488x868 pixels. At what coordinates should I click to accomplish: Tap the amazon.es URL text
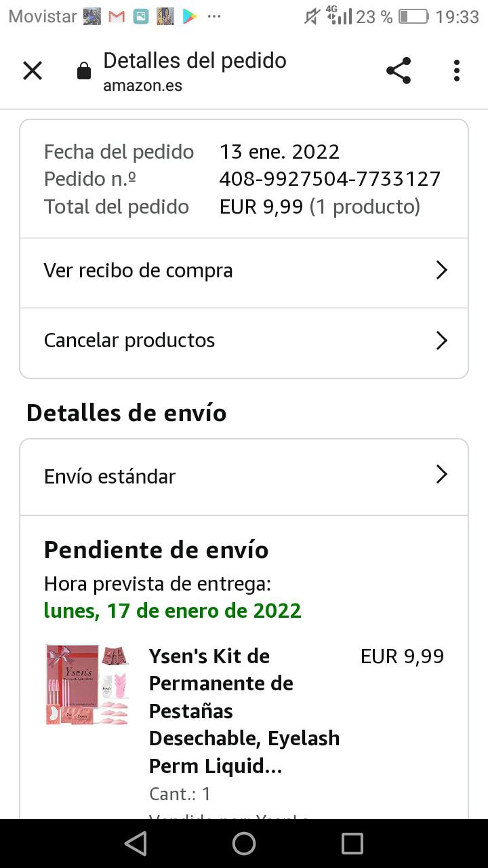pyautogui.click(x=142, y=86)
